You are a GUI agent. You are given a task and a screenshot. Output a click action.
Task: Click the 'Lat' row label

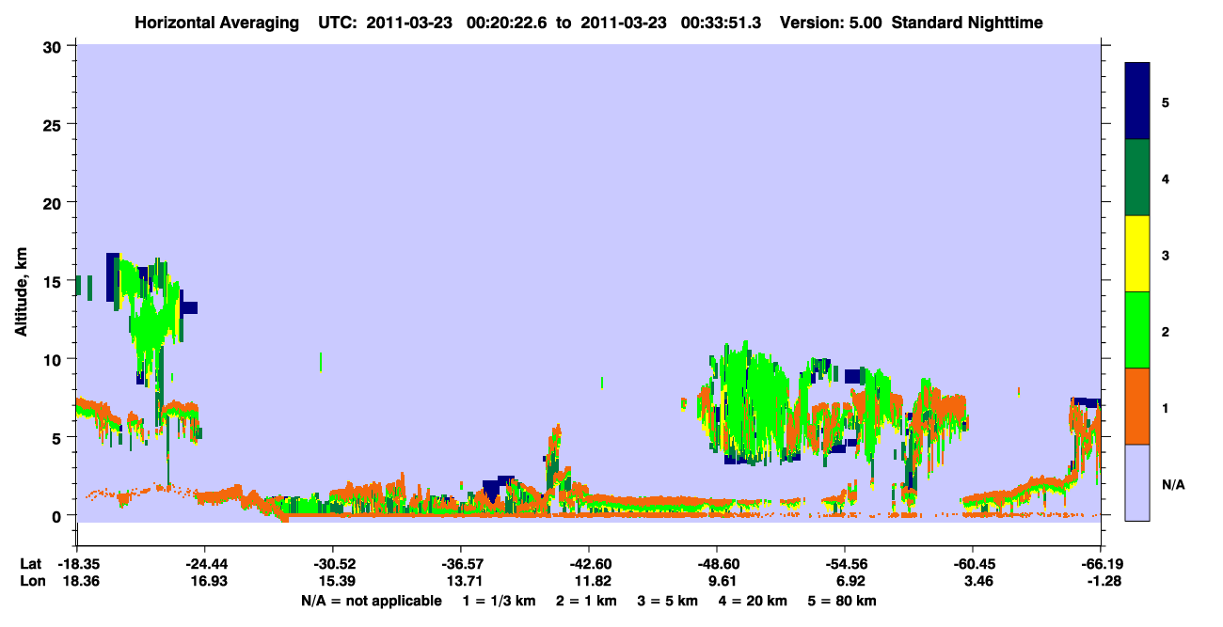point(30,564)
